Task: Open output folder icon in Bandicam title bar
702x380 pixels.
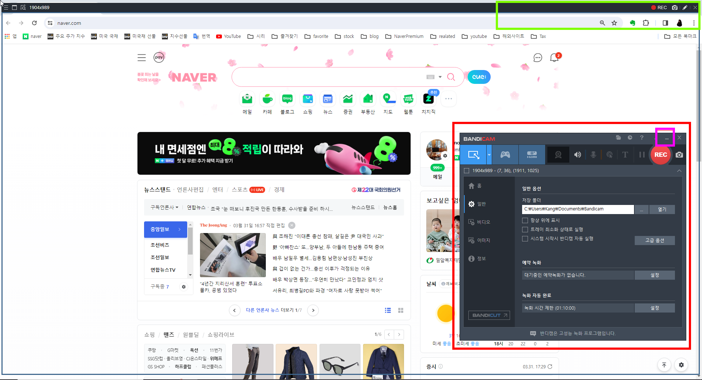Action: point(618,138)
